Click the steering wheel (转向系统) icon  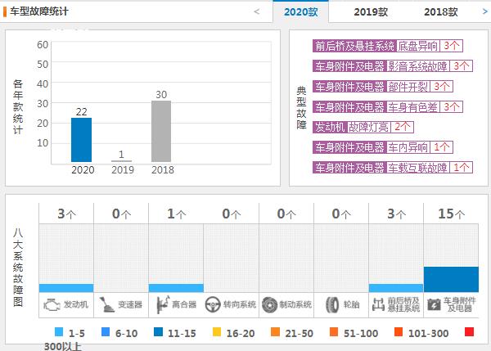tap(213, 304)
